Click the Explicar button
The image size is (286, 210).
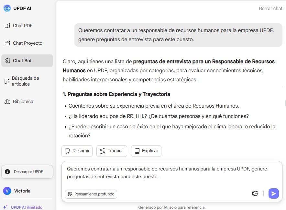[146, 151]
